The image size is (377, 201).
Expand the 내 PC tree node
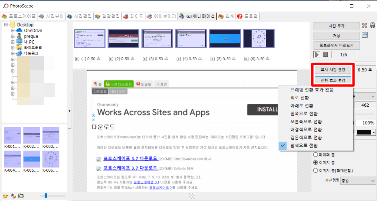click(x=13, y=42)
